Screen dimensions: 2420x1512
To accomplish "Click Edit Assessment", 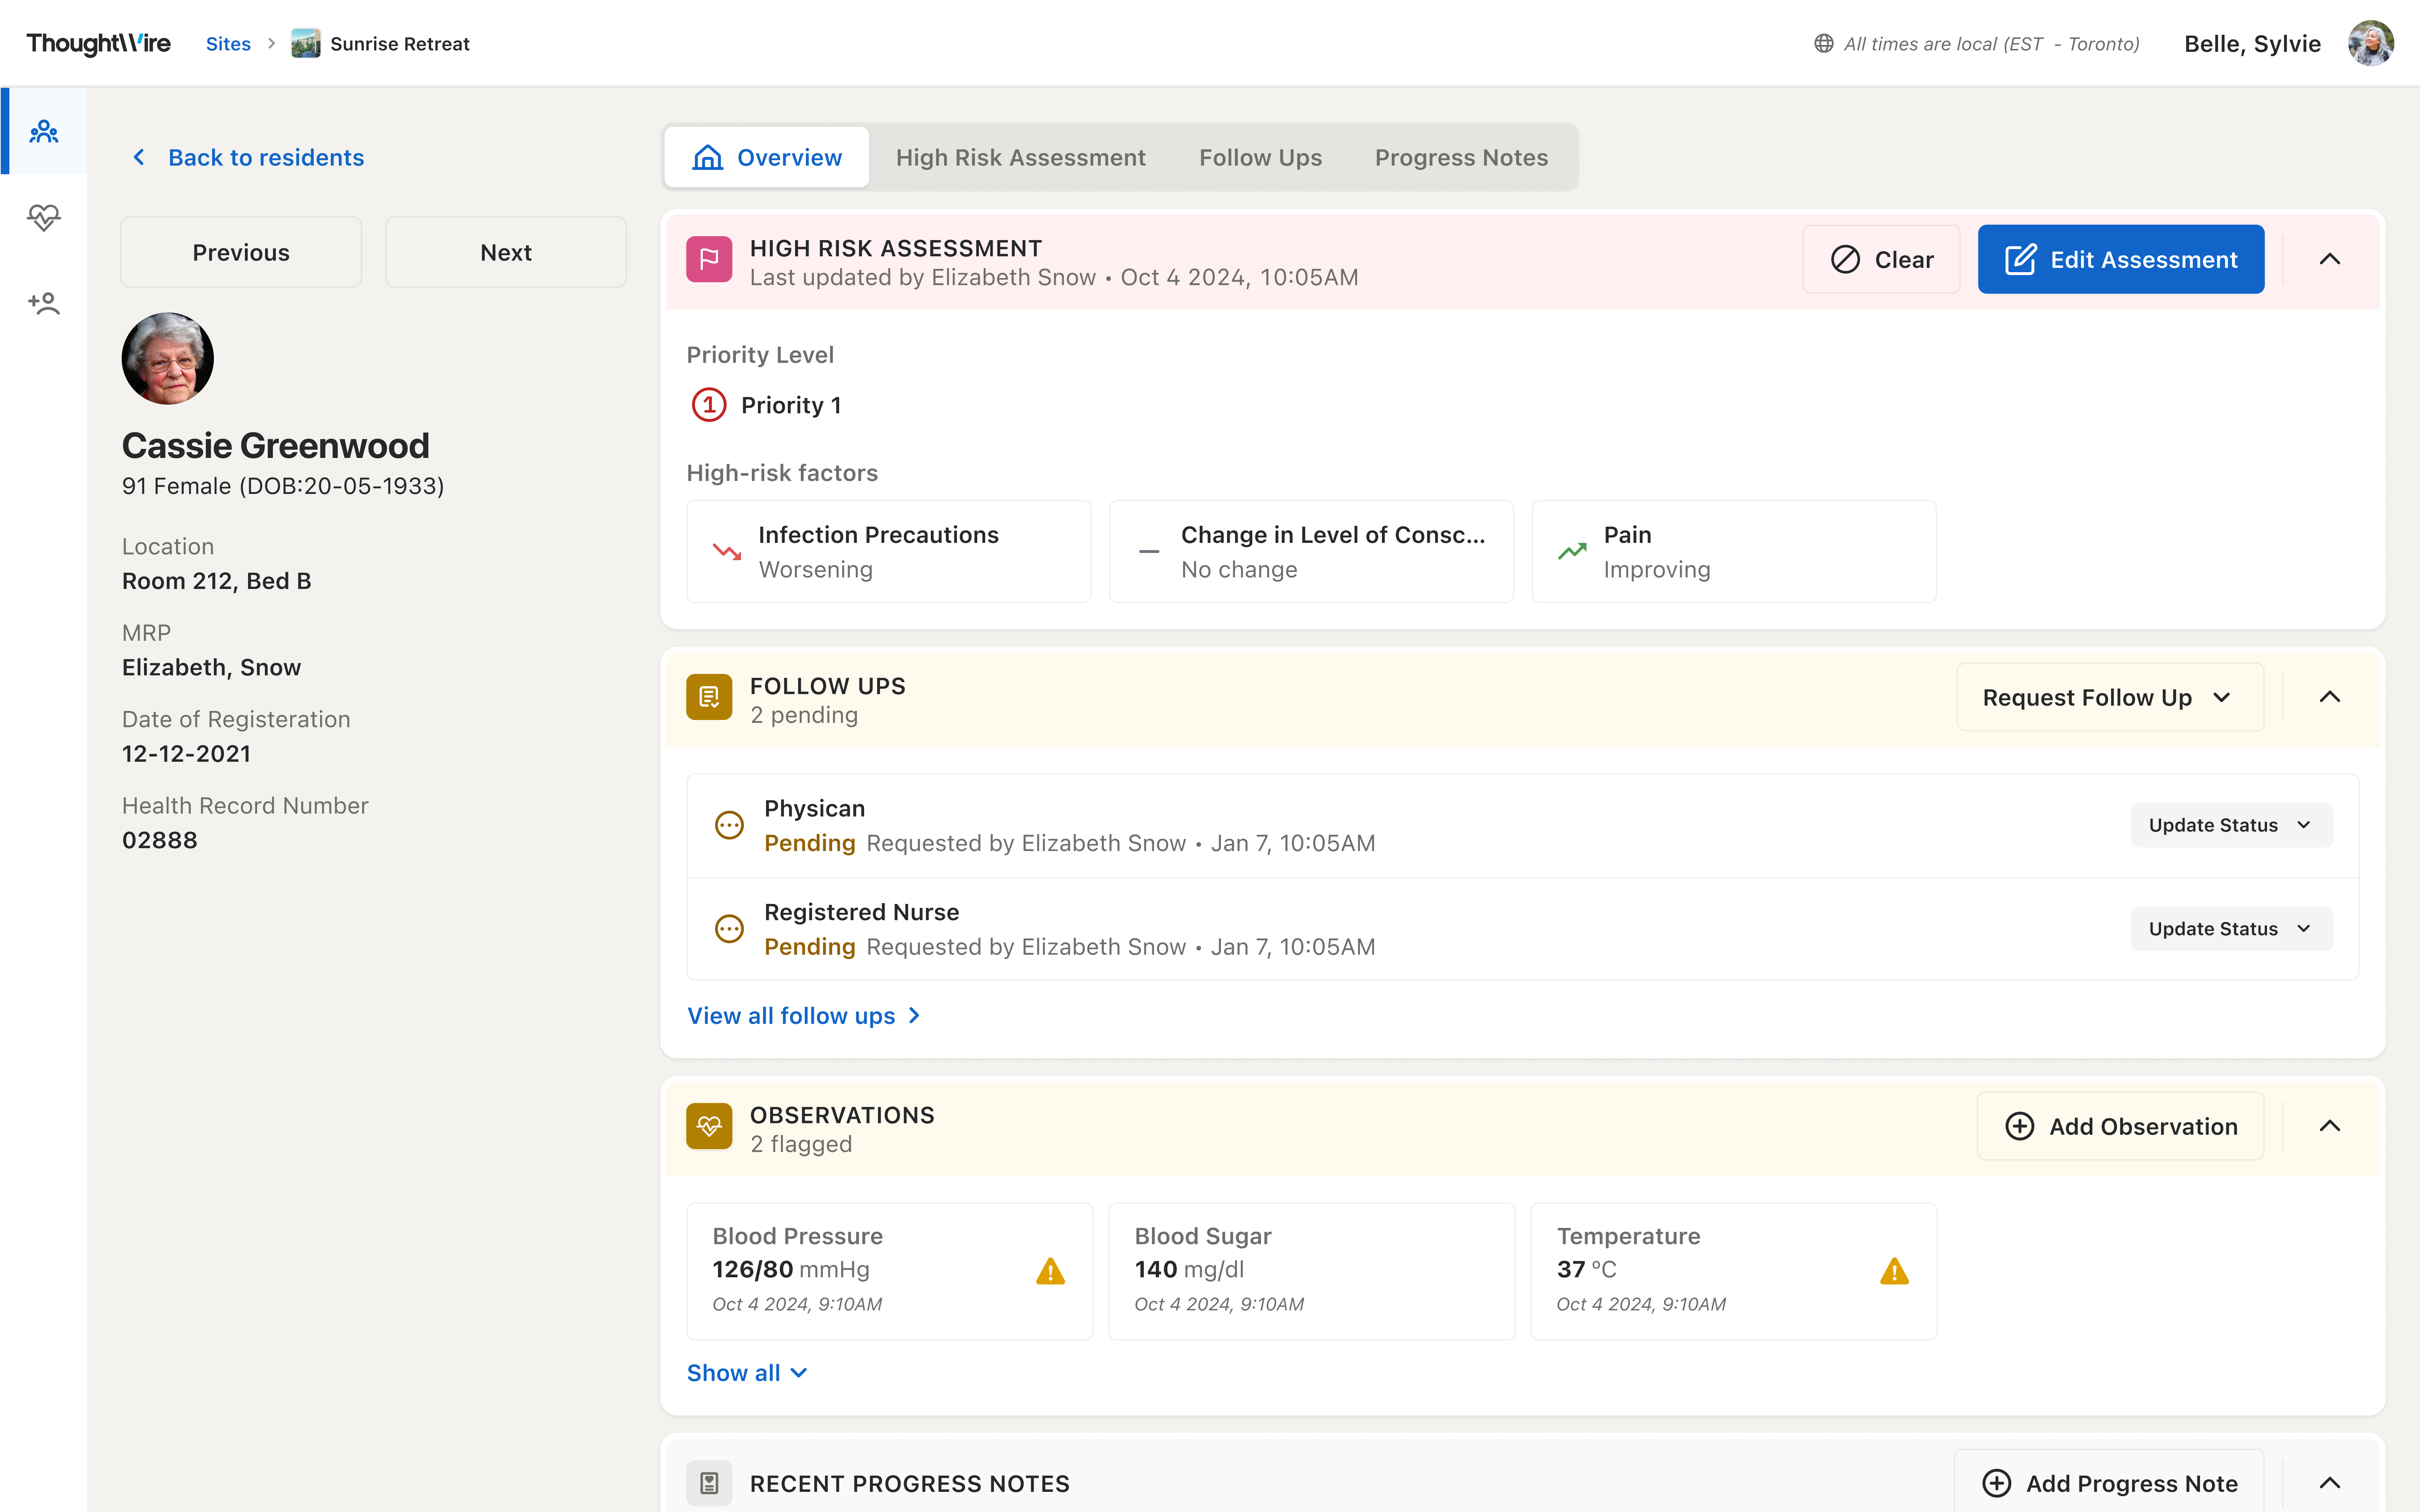I will coord(2121,259).
